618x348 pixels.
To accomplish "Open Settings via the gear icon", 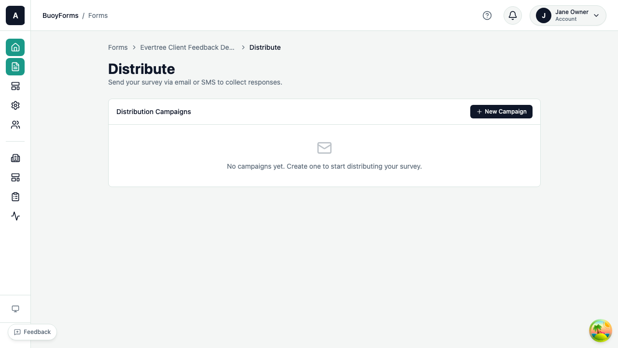I will [x=15, y=105].
